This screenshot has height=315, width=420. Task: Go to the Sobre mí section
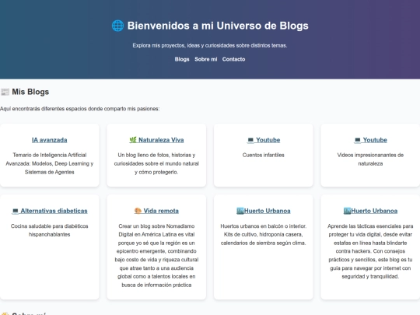[x=205, y=59]
